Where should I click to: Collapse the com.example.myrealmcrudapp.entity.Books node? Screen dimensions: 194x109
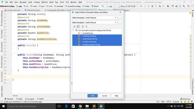(x=73, y=30)
